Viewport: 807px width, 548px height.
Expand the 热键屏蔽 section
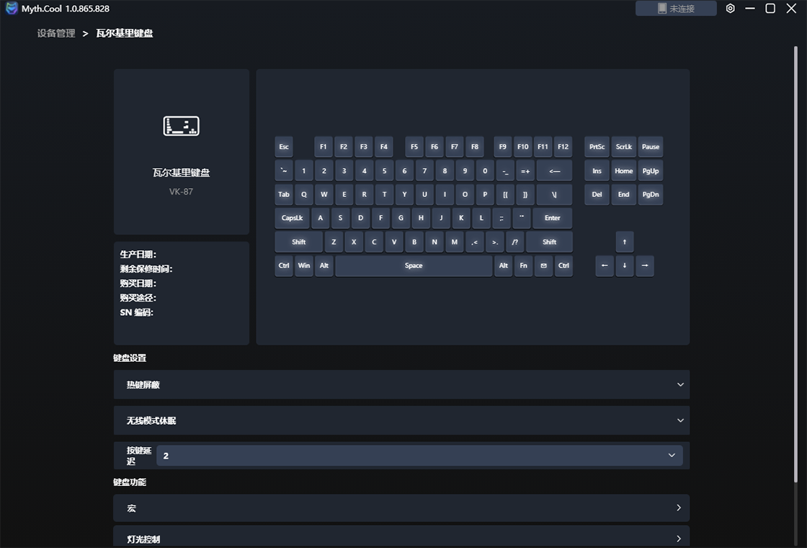point(401,385)
